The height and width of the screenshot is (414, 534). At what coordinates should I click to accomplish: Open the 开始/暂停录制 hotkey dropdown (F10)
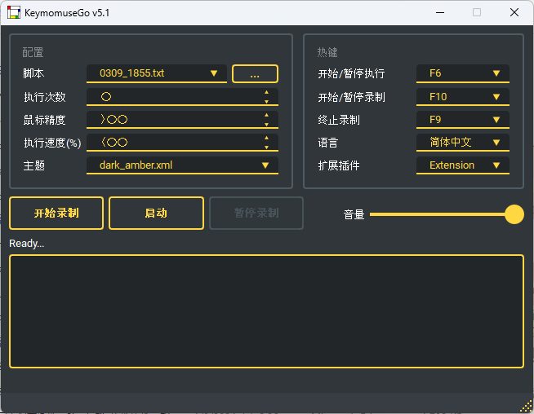coord(463,97)
